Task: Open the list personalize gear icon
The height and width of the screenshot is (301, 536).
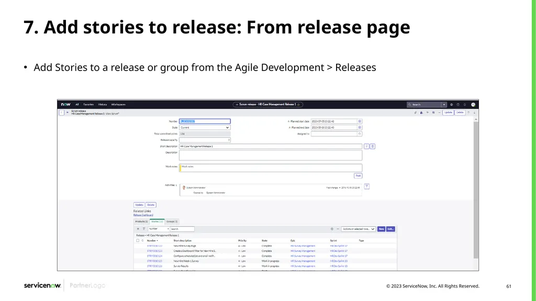Action: click(332, 229)
